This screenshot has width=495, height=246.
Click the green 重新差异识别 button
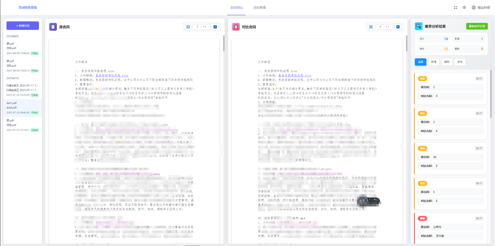tap(477, 26)
